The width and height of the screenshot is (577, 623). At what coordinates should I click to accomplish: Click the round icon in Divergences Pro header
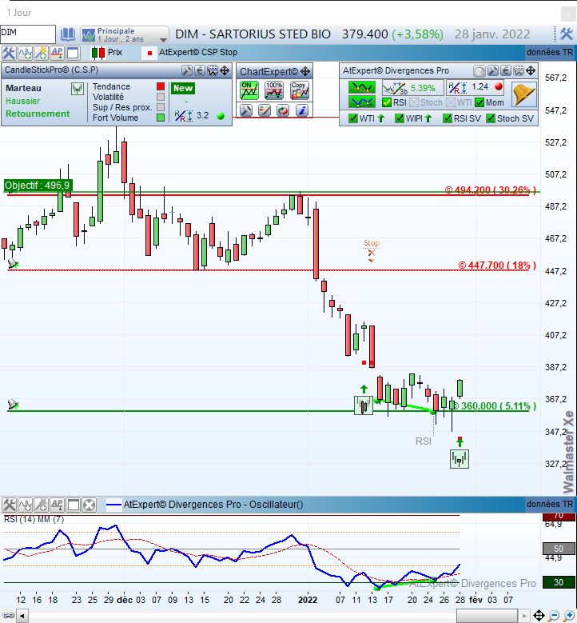point(480,71)
